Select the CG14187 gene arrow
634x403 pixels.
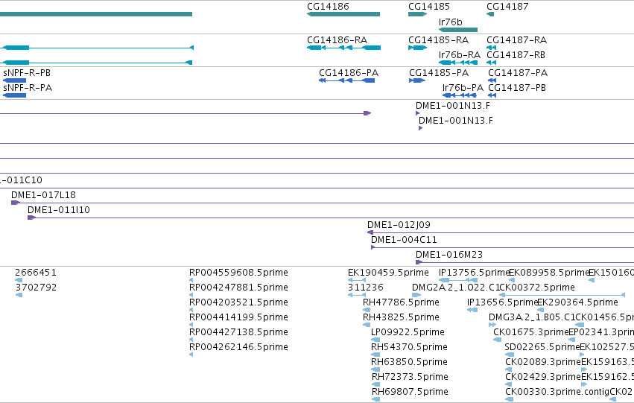coord(490,14)
